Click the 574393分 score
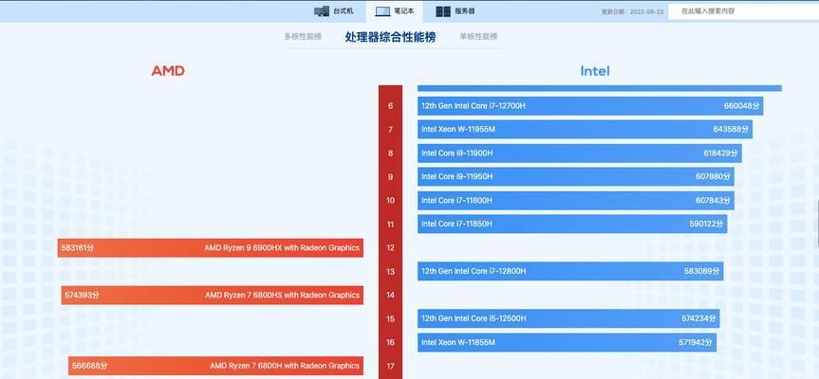The height and width of the screenshot is (379, 819). [82, 295]
